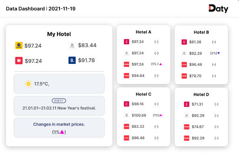
Task: Click the 'Changes in market prices.' label
Action: coord(59,124)
